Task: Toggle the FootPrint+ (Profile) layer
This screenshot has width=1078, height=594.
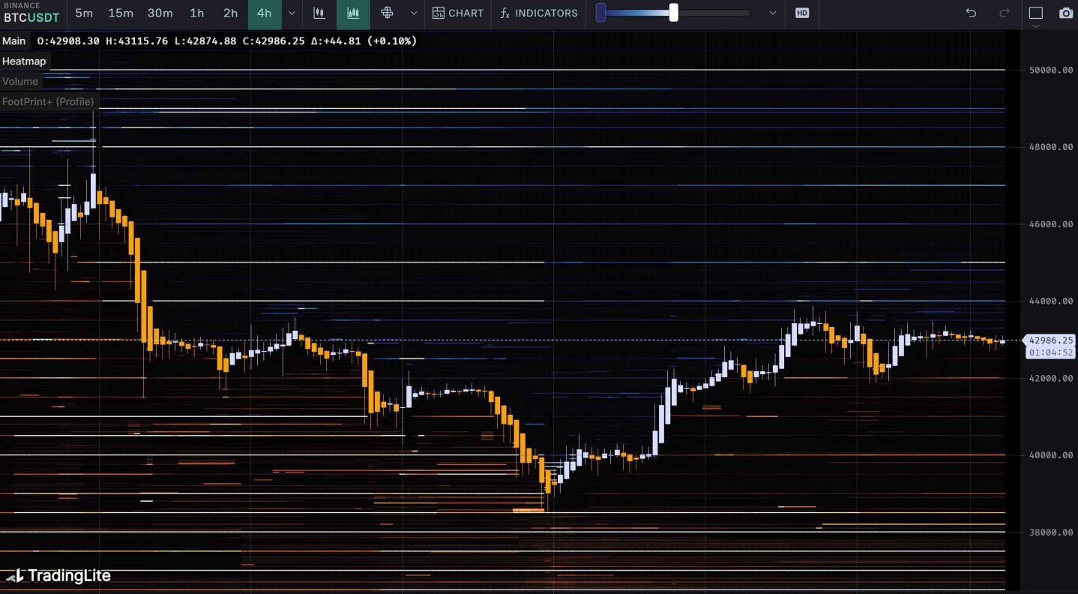Action: (x=48, y=102)
